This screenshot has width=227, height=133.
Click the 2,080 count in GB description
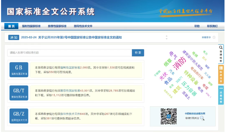point(84,67)
